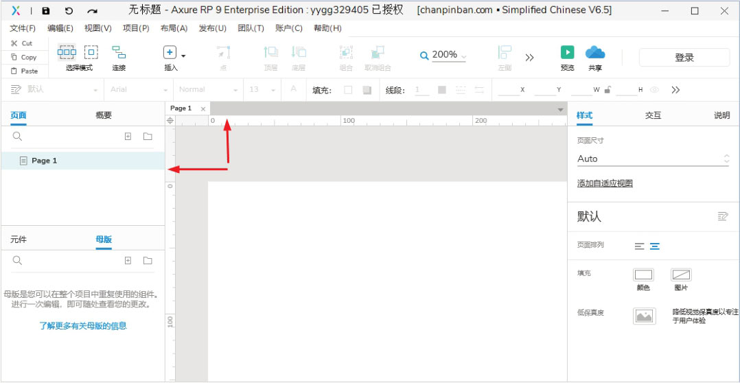Image resolution: width=740 pixels, height=383 pixels.
Task: Click the add master icon in 母版 panel
Action: 128,261
